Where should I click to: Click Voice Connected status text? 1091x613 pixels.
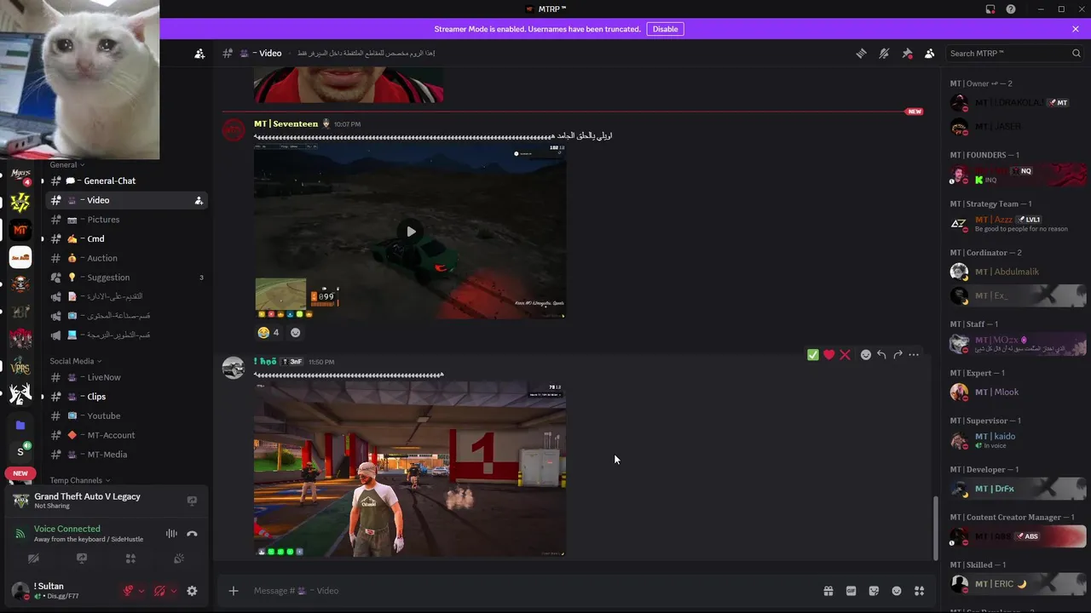coord(66,529)
